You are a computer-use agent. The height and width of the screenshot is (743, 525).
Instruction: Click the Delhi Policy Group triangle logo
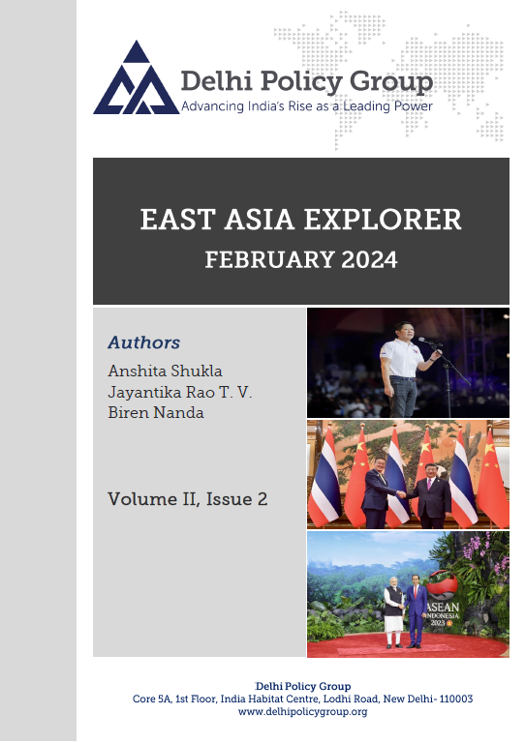137,78
